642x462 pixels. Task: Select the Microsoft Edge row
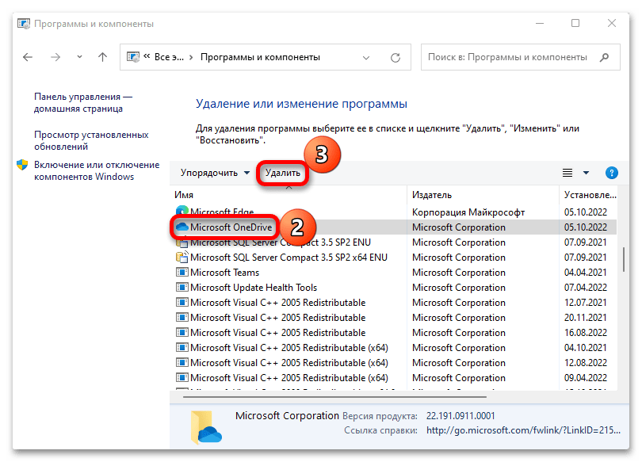393,212
